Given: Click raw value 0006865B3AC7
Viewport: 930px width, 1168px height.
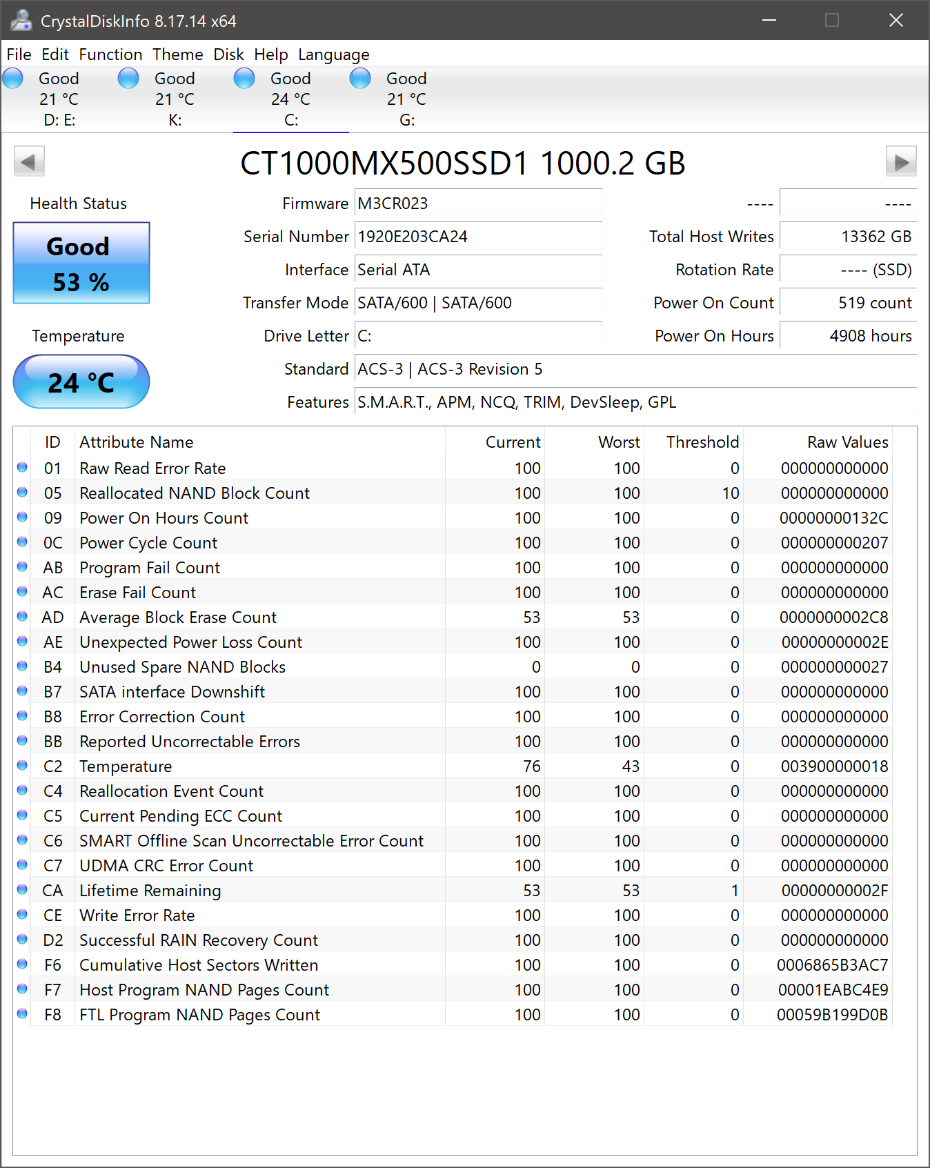Looking at the screenshot, I should (x=833, y=964).
